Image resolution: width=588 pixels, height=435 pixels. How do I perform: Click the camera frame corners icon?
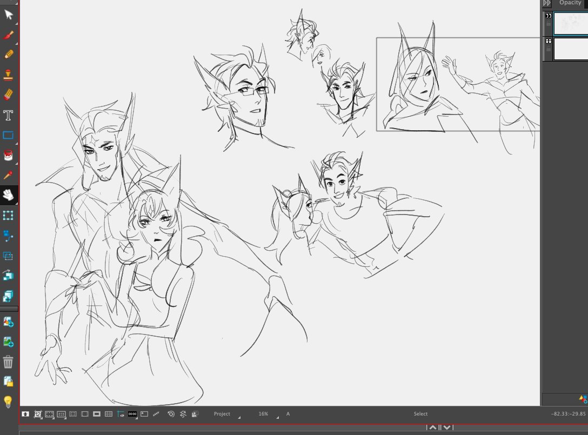tap(73, 414)
